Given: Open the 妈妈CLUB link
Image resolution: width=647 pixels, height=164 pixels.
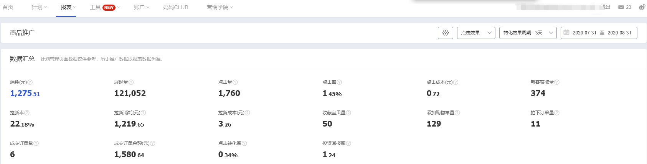Looking at the screenshot, I should [176, 7].
